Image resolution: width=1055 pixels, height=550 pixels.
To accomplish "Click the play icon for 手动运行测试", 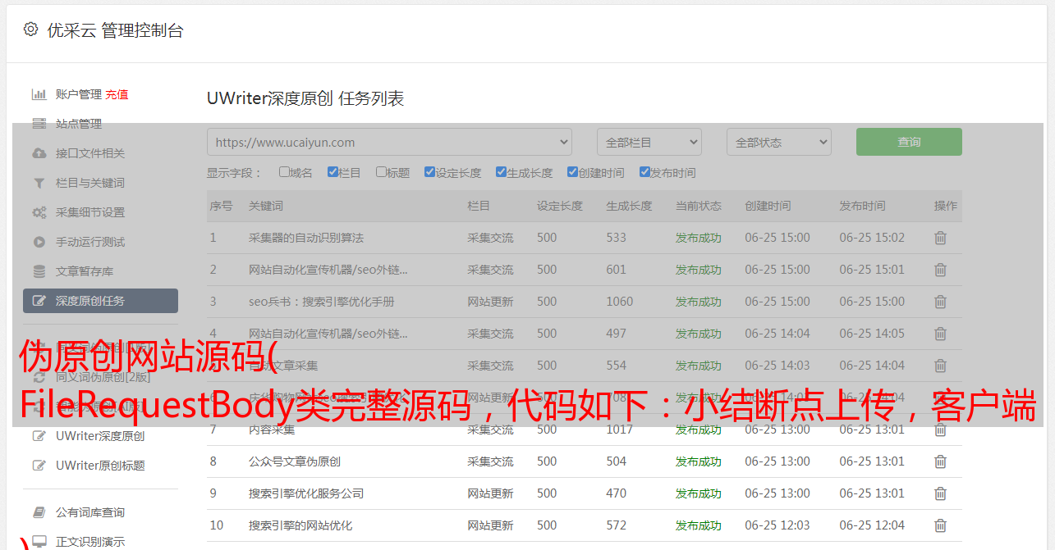I will point(39,242).
